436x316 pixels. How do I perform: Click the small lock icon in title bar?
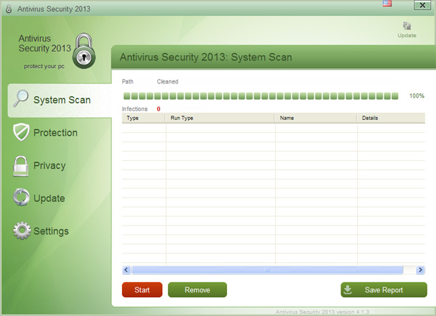(8, 9)
